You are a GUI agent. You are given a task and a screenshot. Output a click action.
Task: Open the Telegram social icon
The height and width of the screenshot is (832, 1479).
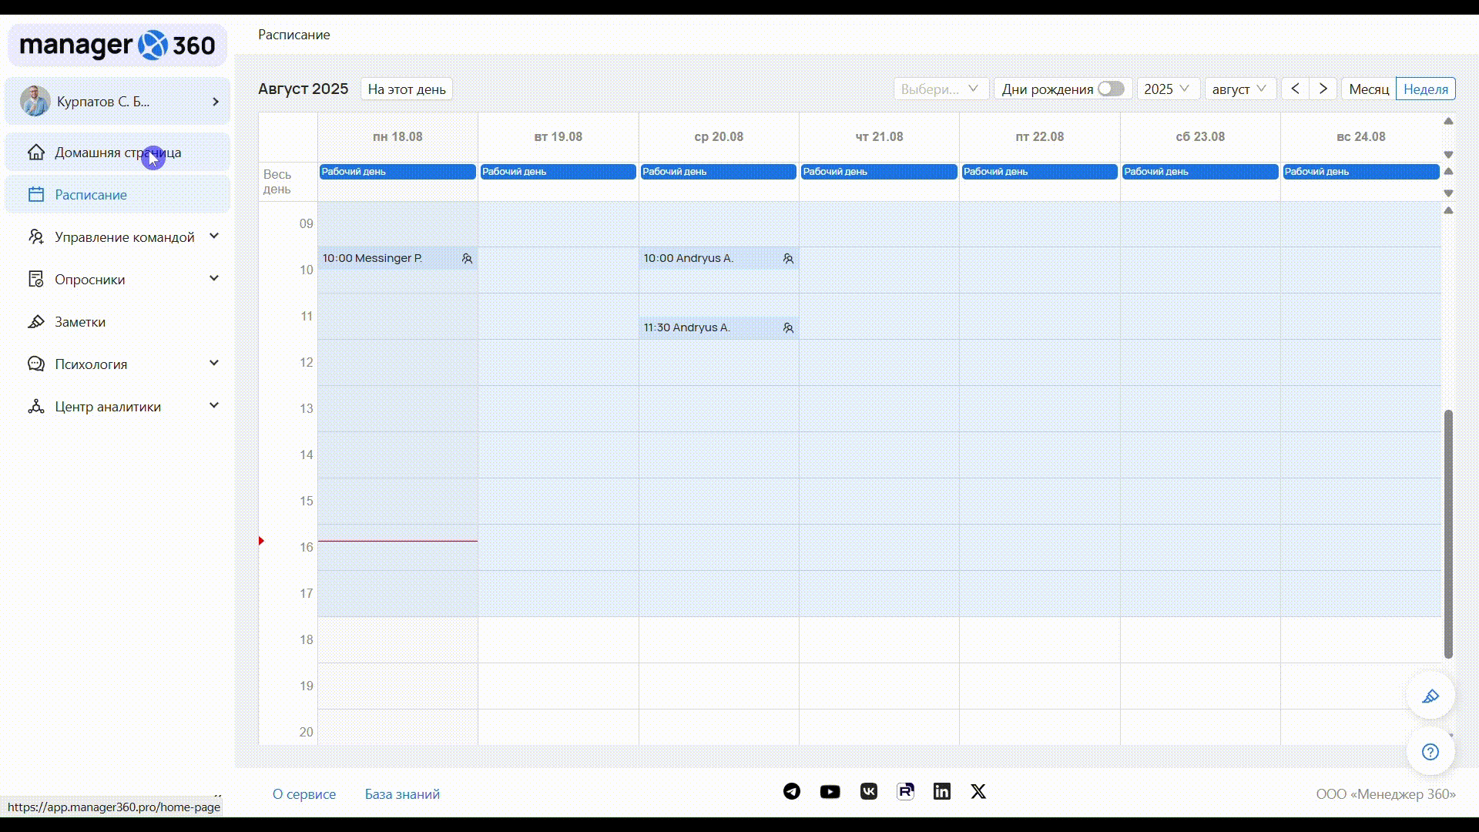pyautogui.click(x=792, y=792)
